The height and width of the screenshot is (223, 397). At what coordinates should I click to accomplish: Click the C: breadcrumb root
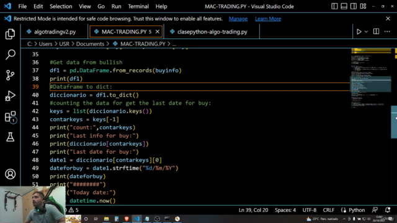tap(30, 44)
